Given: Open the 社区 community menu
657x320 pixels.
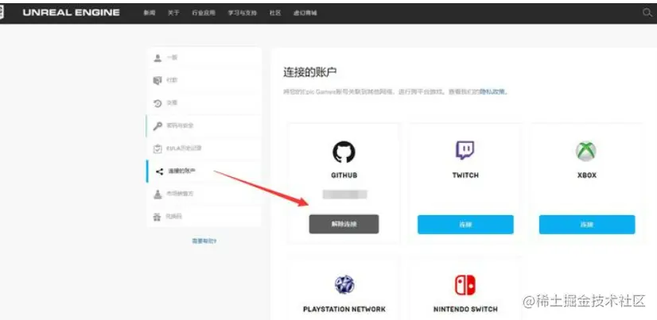Looking at the screenshot, I should [x=275, y=13].
